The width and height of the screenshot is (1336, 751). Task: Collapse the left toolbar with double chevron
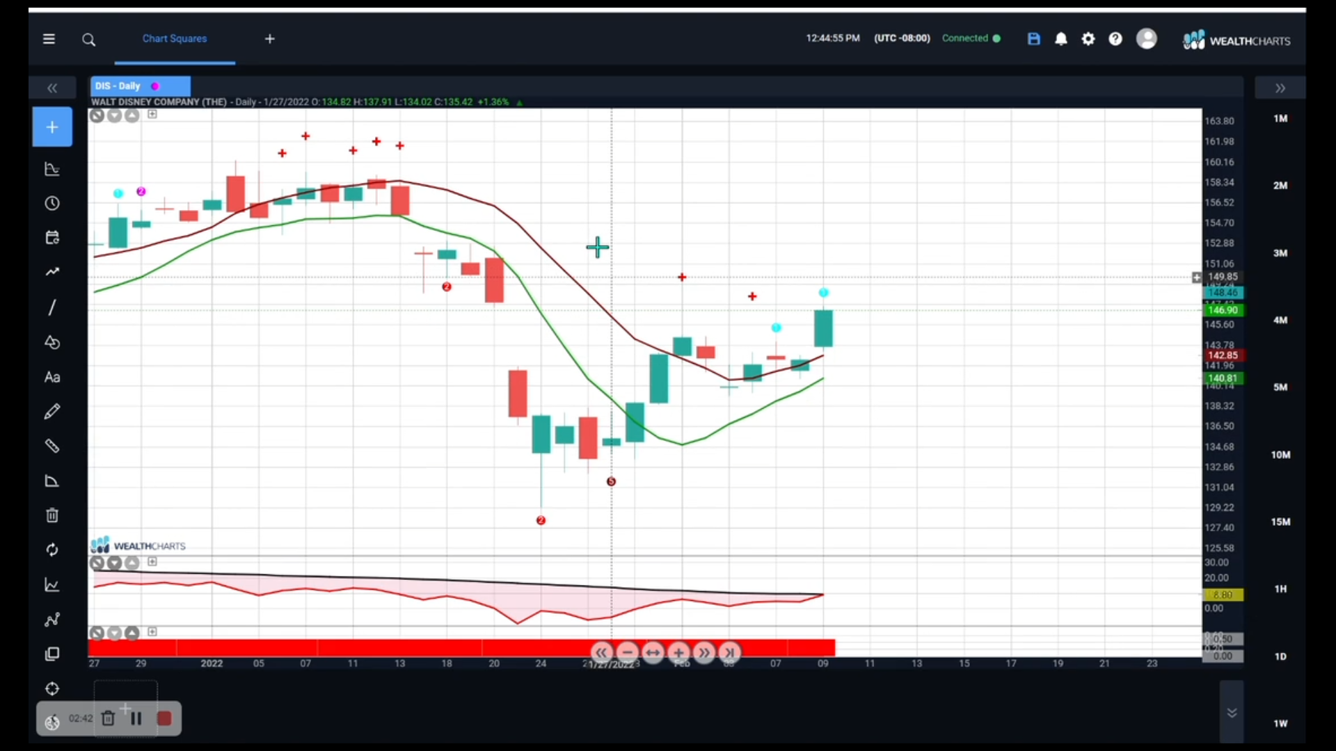click(52, 88)
